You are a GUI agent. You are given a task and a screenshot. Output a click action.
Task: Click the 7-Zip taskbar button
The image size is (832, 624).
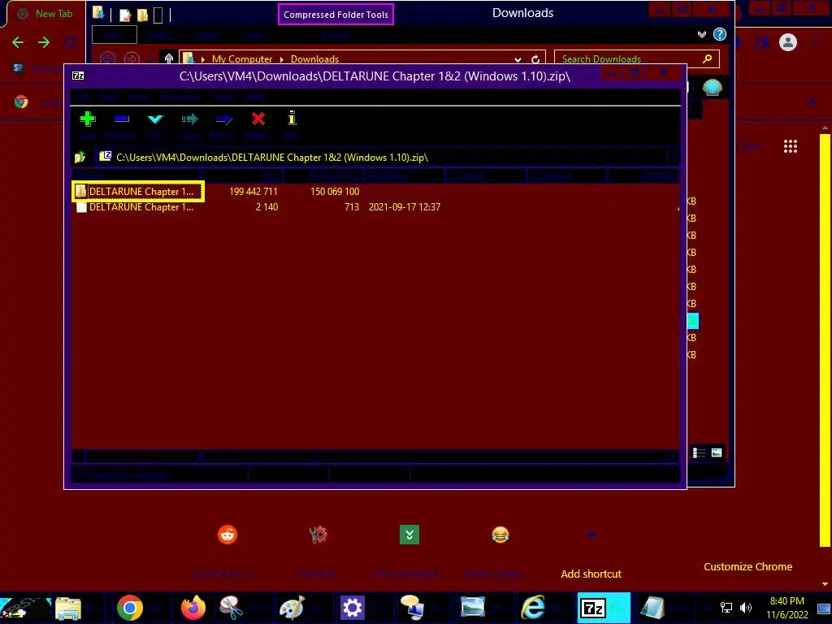(604, 608)
